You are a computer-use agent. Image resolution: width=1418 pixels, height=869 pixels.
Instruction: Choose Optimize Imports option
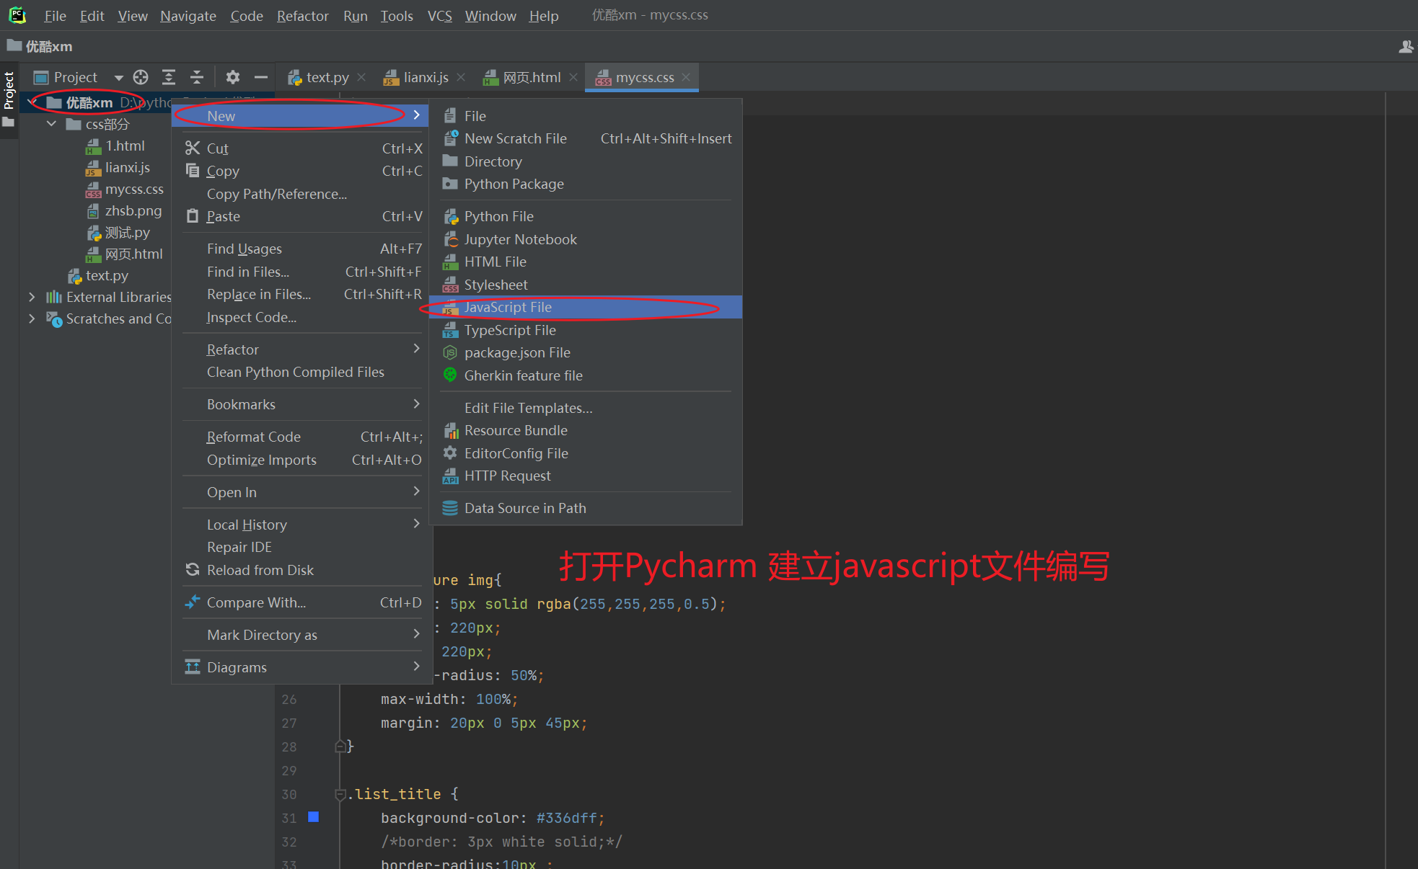301,460
